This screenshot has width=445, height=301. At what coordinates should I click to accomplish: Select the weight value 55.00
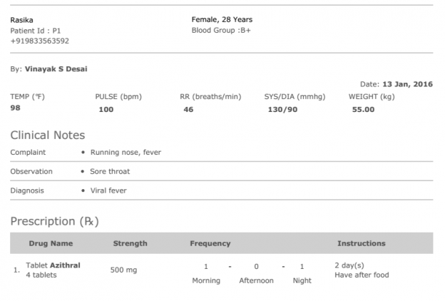click(363, 110)
